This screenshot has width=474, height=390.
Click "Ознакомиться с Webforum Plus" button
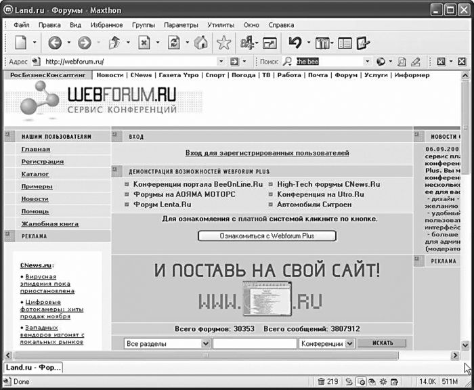point(267,236)
